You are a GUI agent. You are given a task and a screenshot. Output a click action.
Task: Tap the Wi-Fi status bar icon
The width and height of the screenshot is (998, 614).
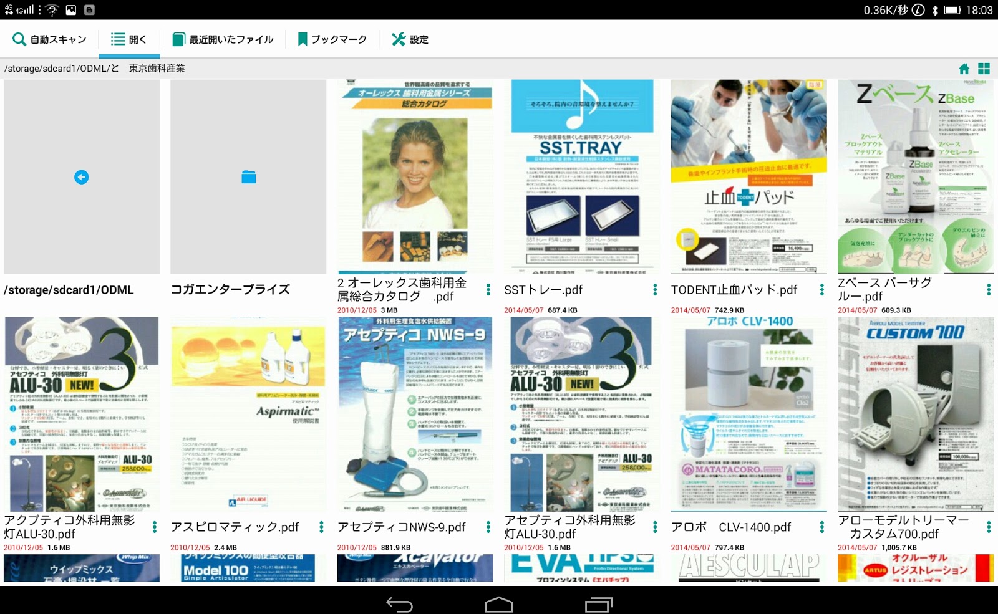(x=52, y=10)
